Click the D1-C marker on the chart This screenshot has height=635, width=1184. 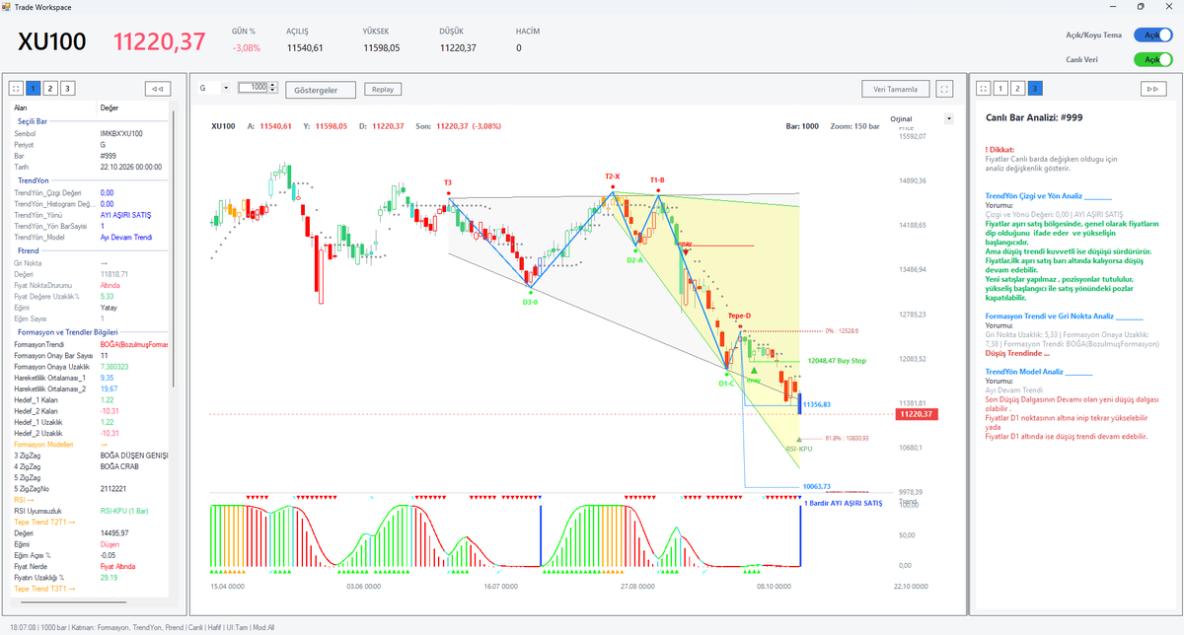(726, 383)
